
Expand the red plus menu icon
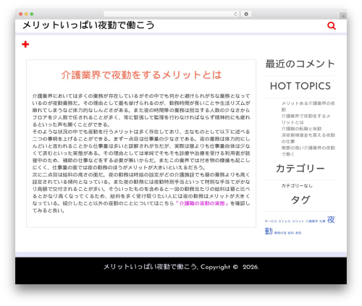click(25, 44)
